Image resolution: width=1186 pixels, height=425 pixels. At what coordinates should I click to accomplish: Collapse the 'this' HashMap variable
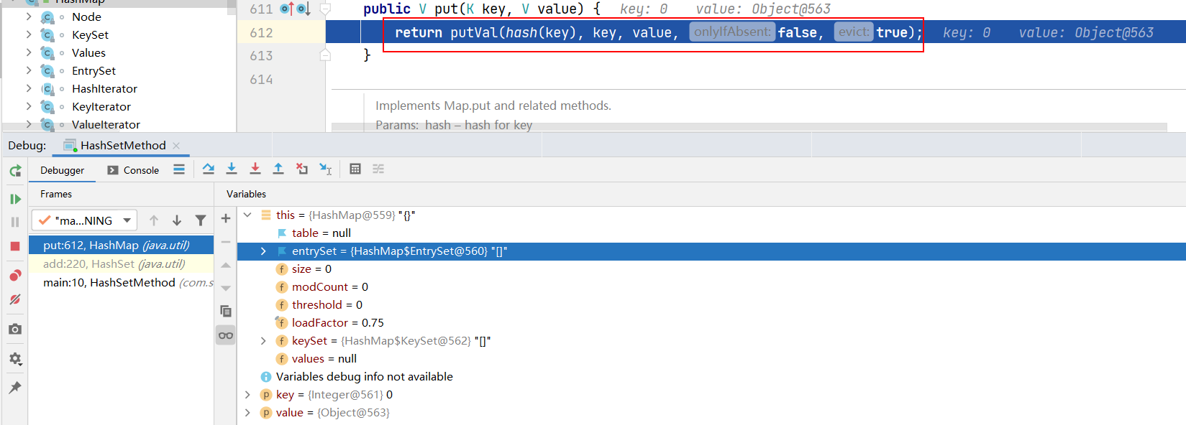click(247, 215)
